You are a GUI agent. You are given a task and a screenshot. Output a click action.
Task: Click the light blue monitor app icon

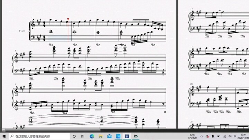pos(118,136)
